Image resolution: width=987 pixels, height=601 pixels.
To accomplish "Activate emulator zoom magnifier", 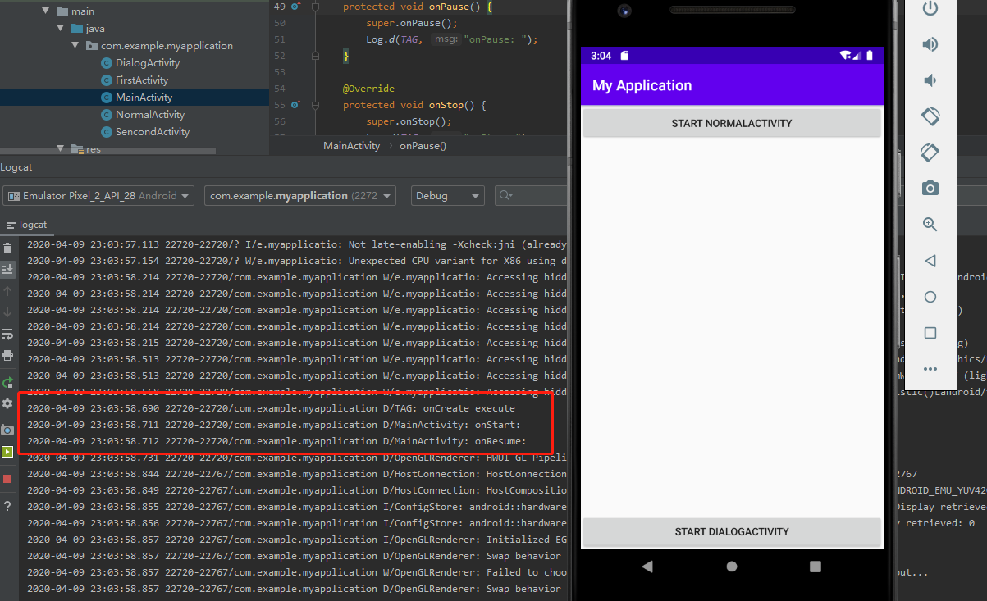I will tap(930, 225).
